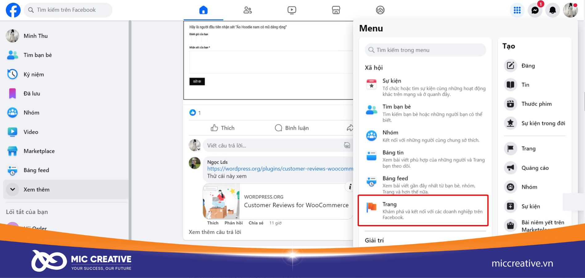Viewport: 585px width, 278px height.
Task: Create an event via "Sự kiện" under Tạo
Action: [535, 206]
